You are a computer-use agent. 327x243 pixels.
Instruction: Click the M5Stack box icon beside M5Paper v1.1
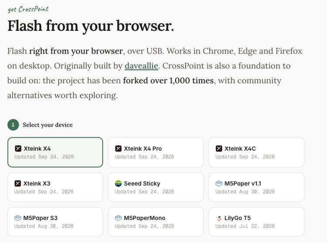point(219,183)
